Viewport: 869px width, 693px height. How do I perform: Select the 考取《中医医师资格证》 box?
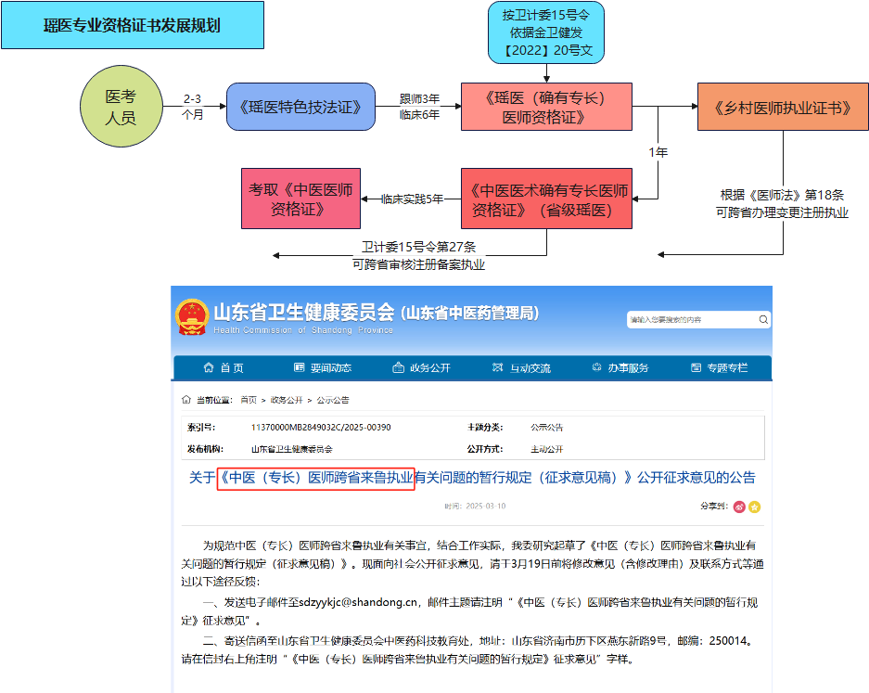point(300,199)
